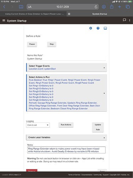Select the System Startup browser tab
Screen dimensions: 133x178
click(x=100, y=14)
